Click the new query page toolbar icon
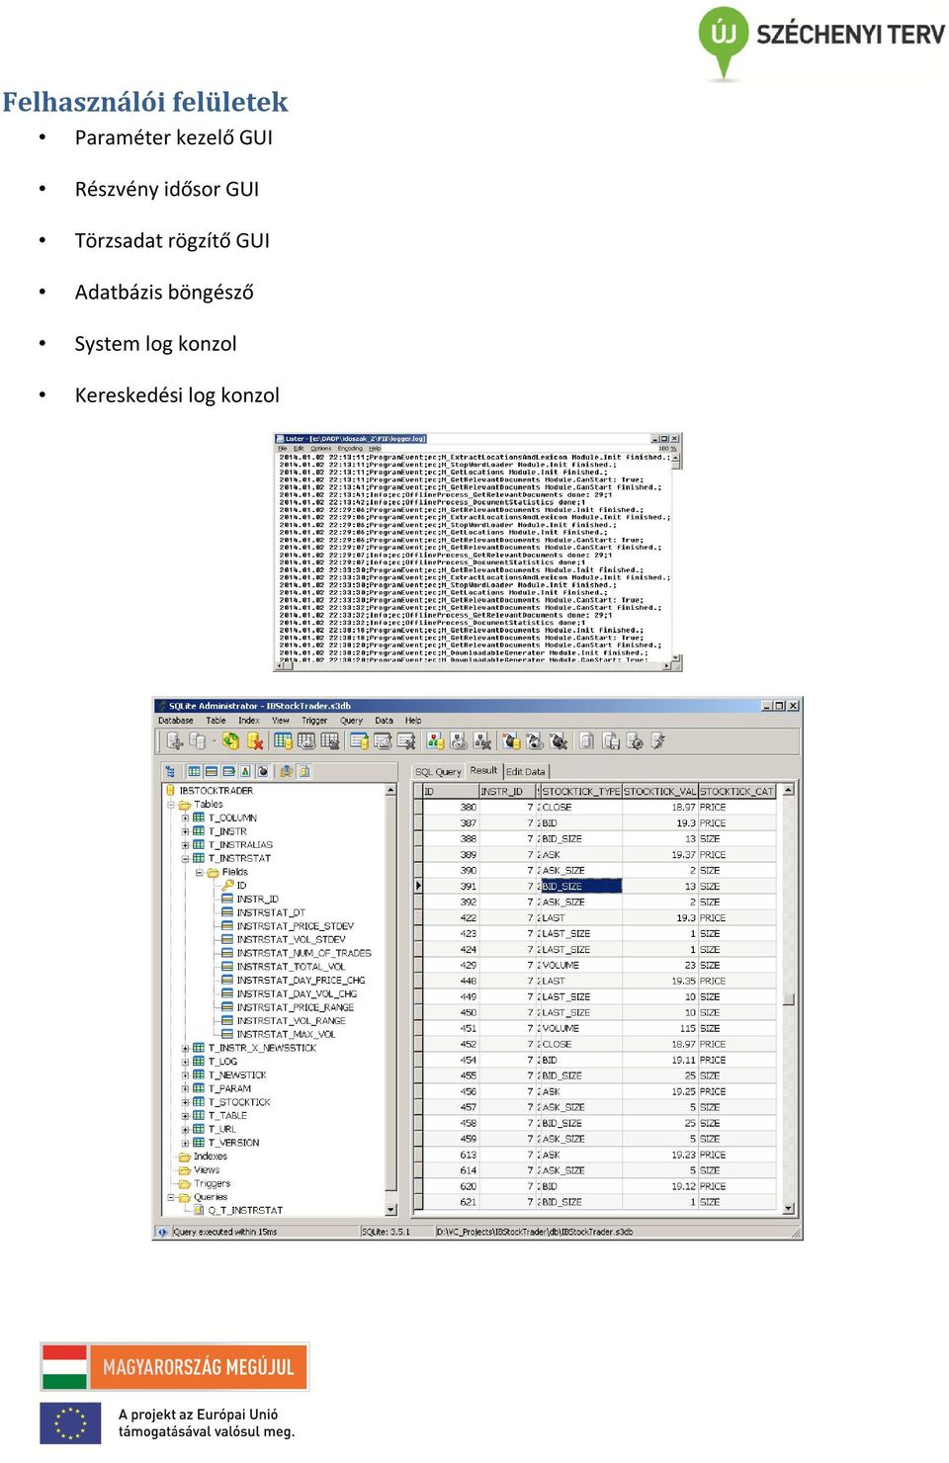Screen dimensions: 949x1463 pyautogui.click(x=587, y=740)
